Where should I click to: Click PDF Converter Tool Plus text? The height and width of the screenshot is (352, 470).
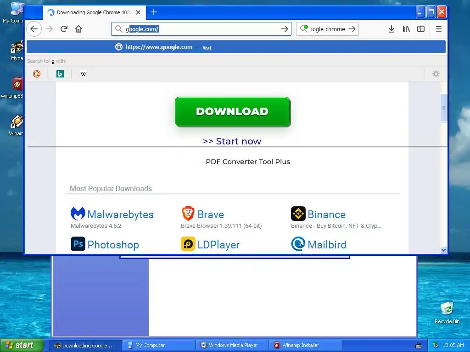click(x=248, y=162)
